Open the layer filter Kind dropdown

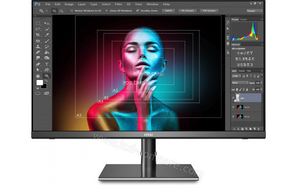pyautogui.click(x=237, y=76)
